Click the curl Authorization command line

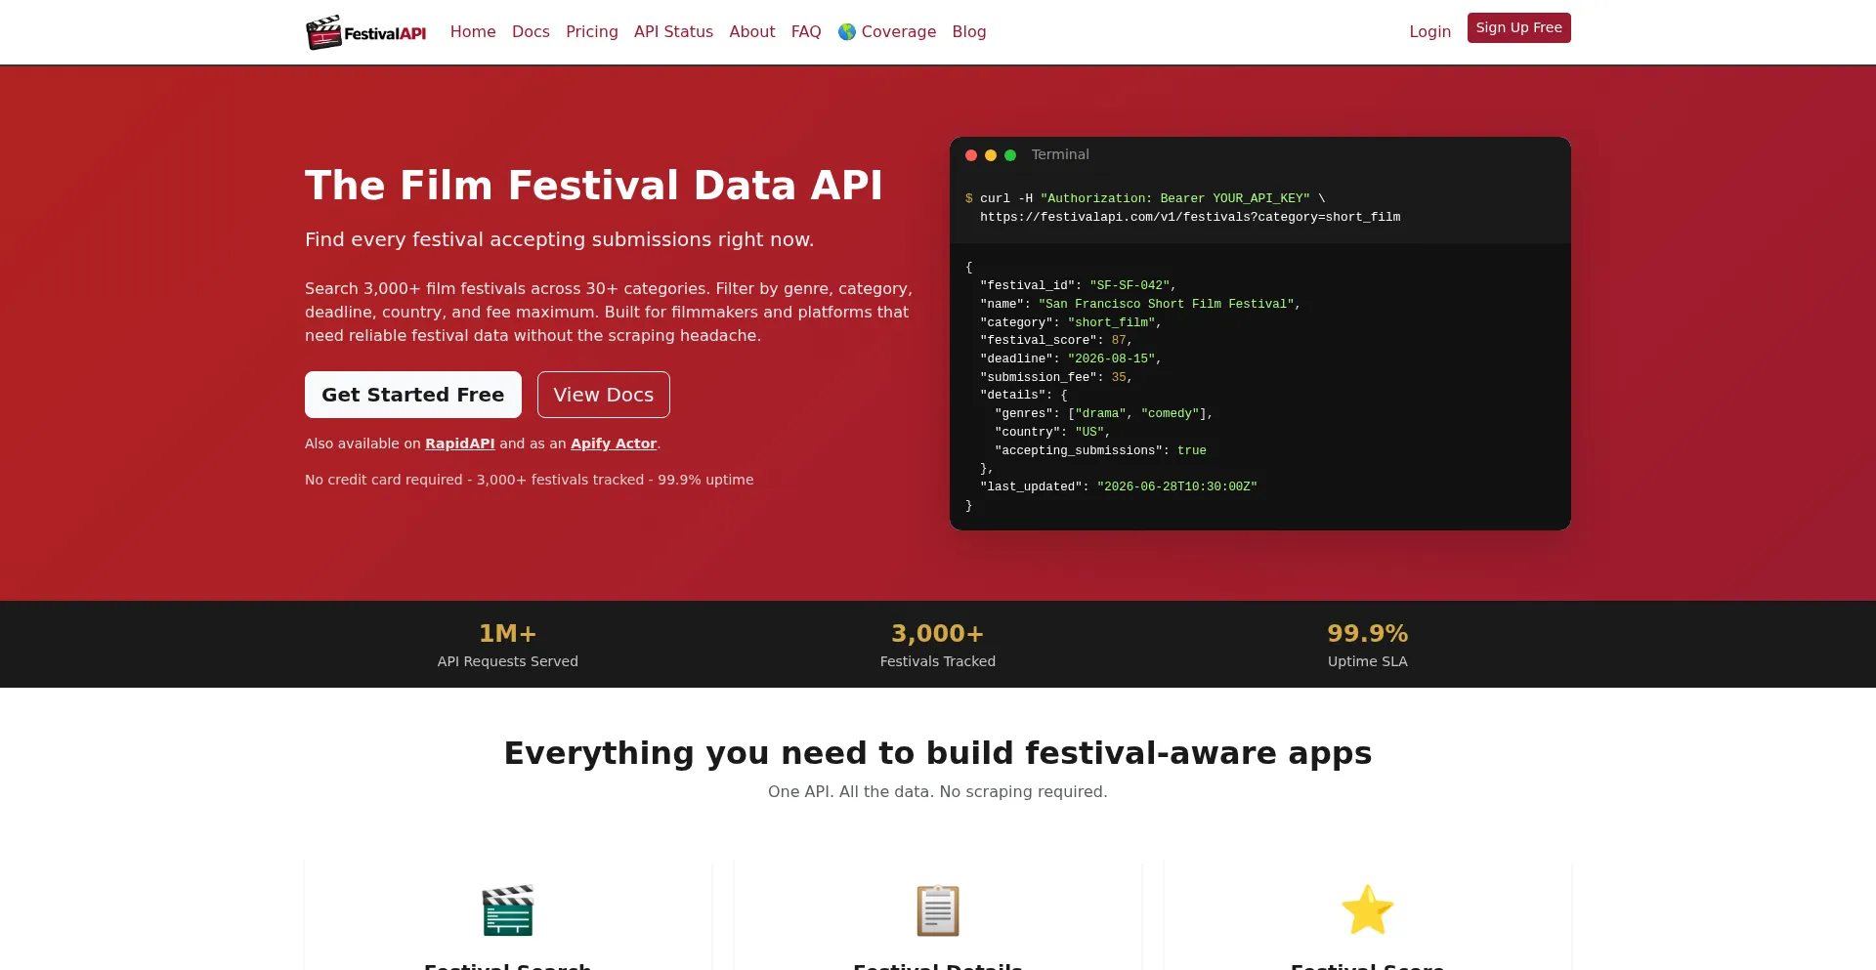pyautogui.click(x=1145, y=198)
